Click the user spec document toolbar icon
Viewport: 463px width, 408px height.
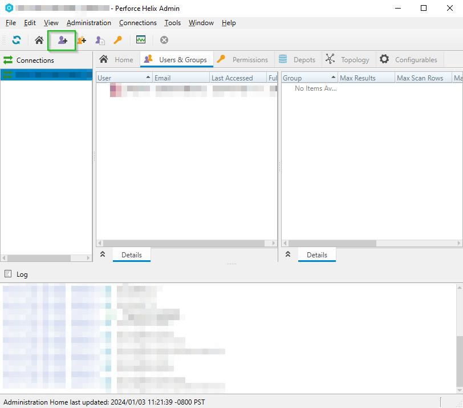click(x=100, y=40)
